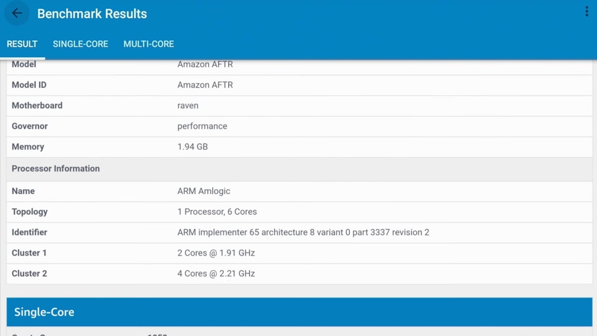The width and height of the screenshot is (597, 336).
Task: Click the 'Memory' label
Action: pyautogui.click(x=28, y=147)
